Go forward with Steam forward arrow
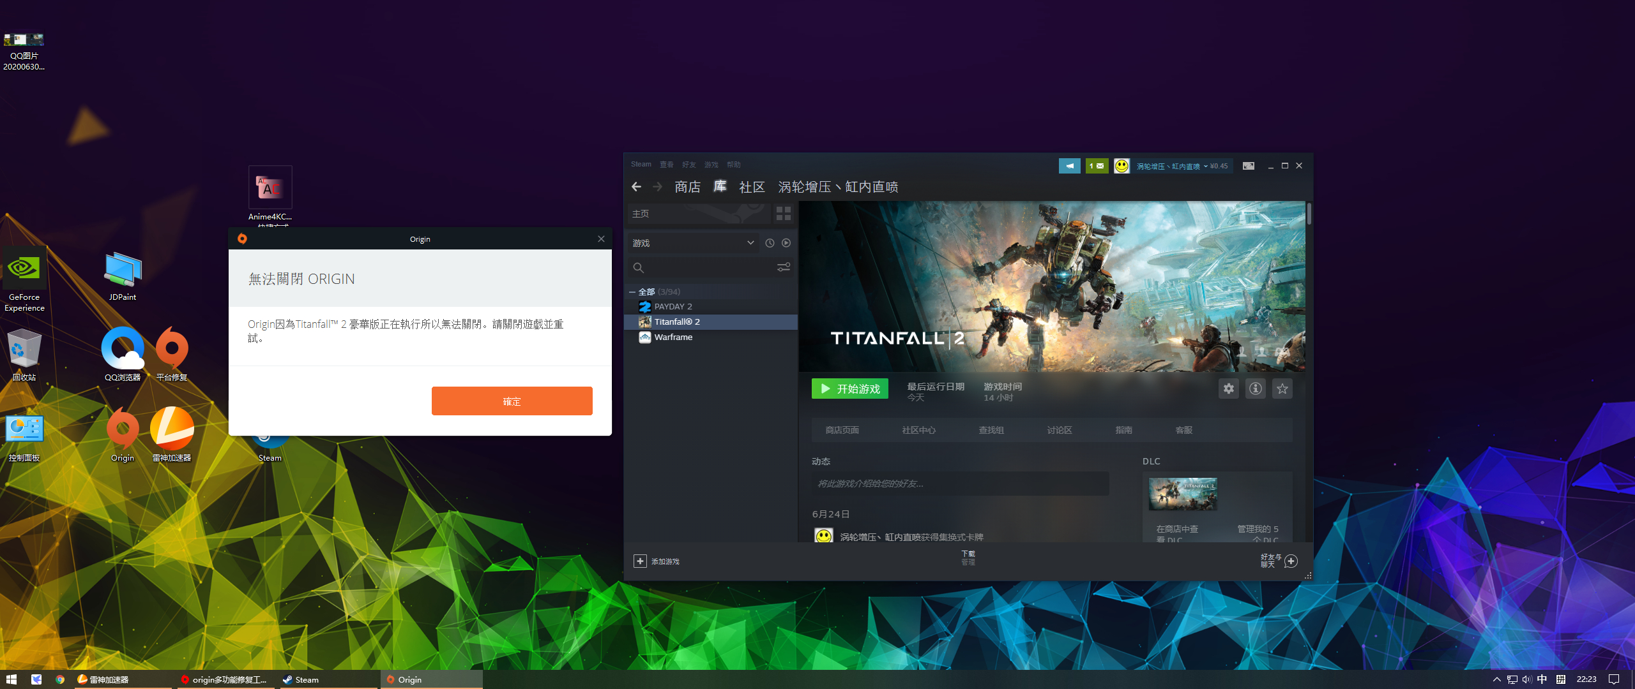Screen dimensions: 1635x689 coord(657,187)
